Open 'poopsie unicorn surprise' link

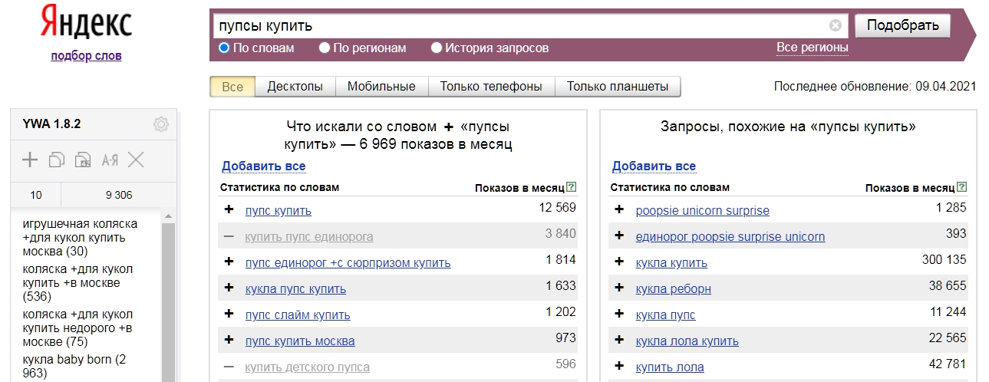click(703, 210)
